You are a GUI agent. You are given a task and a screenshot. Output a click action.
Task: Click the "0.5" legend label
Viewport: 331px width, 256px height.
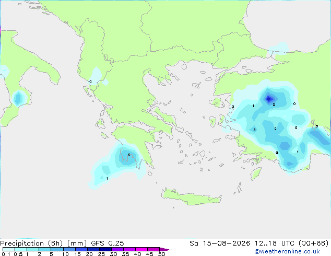(x=18, y=254)
